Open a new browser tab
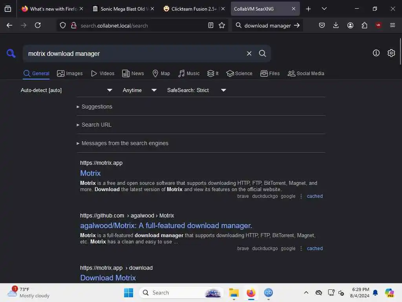 [308, 9]
